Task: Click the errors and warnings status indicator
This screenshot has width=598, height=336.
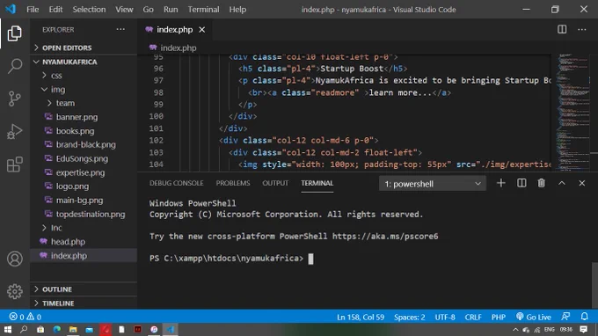Action: tap(26, 317)
